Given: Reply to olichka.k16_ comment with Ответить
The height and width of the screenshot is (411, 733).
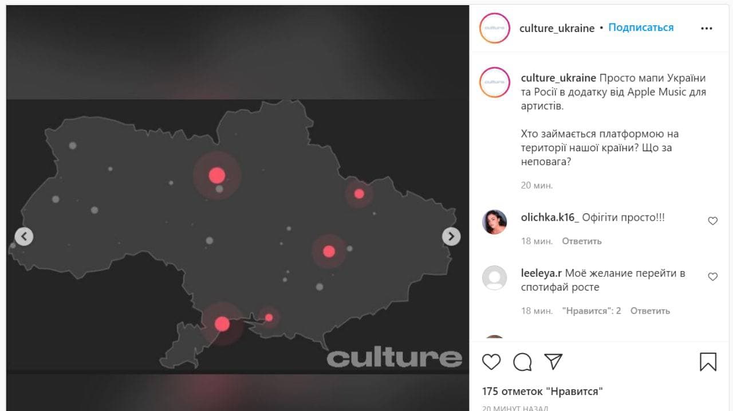Looking at the screenshot, I should pos(582,241).
